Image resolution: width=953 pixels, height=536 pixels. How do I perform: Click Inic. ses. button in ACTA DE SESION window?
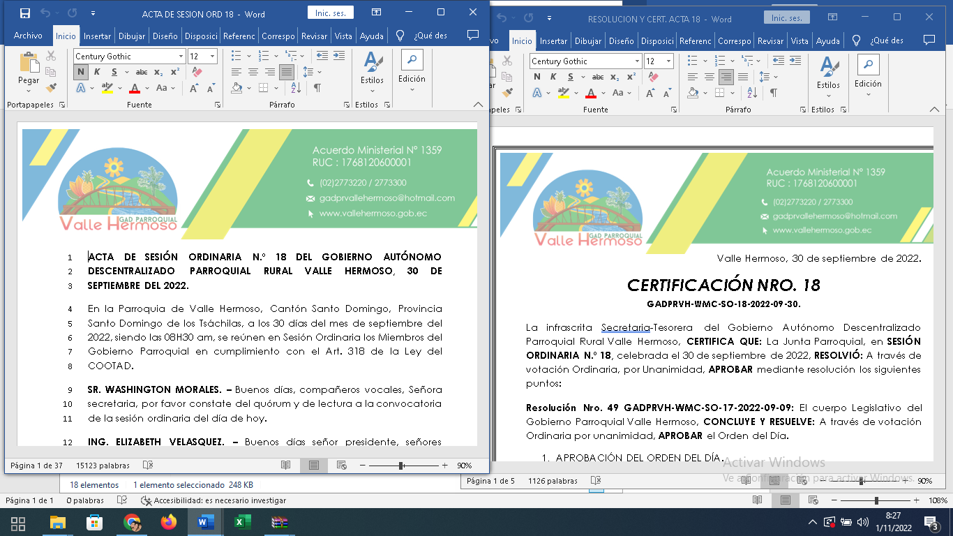(x=331, y=13)
